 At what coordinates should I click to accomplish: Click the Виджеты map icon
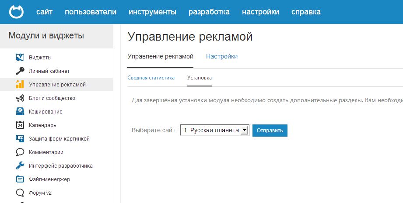tap(20, 58)
